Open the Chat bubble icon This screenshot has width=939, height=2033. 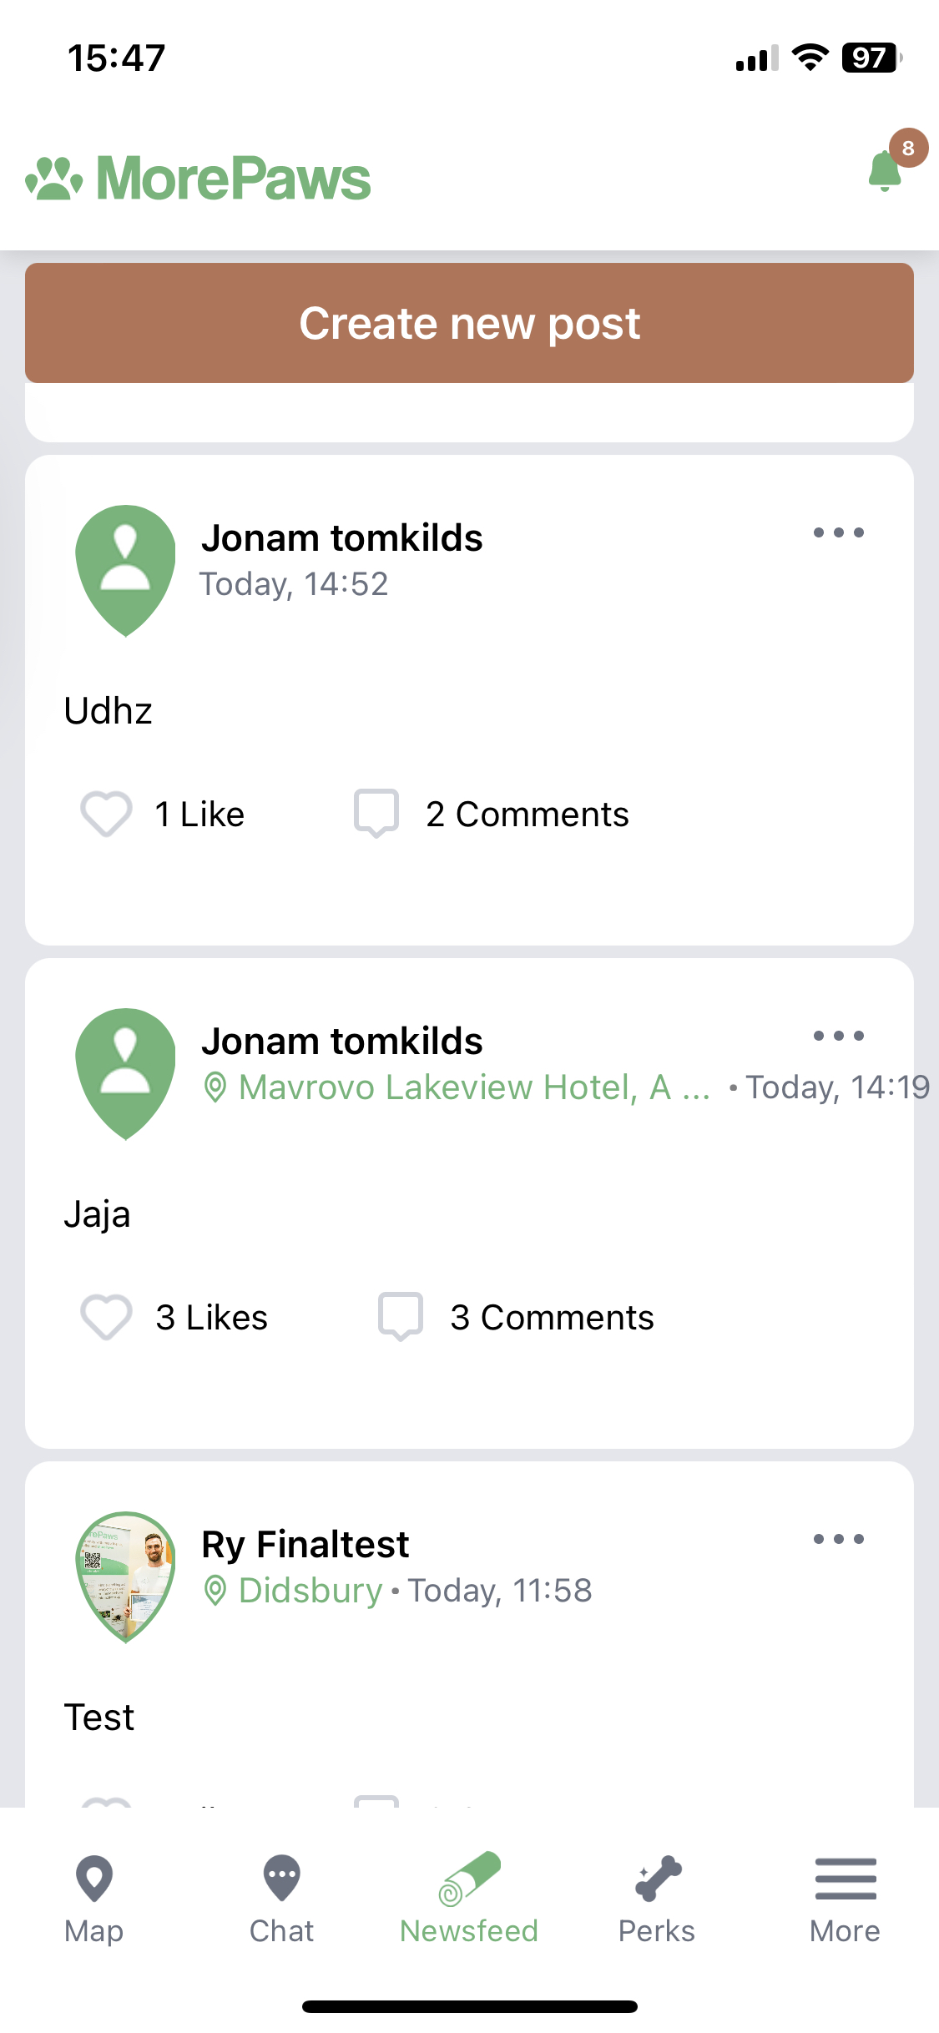click(x=281, y=1879)
